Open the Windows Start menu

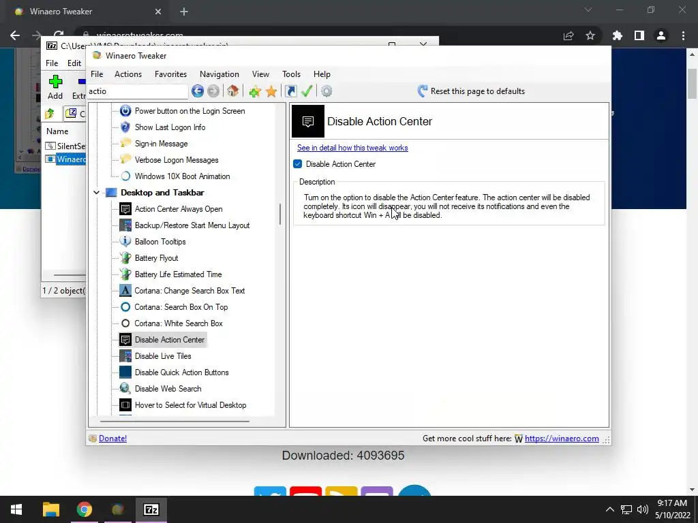pos(16,509)
